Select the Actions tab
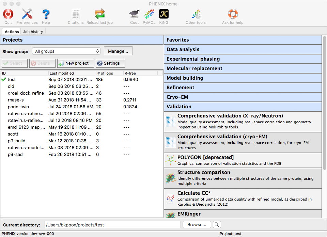Viewport: 327px width, 237px height. [12, 32]
